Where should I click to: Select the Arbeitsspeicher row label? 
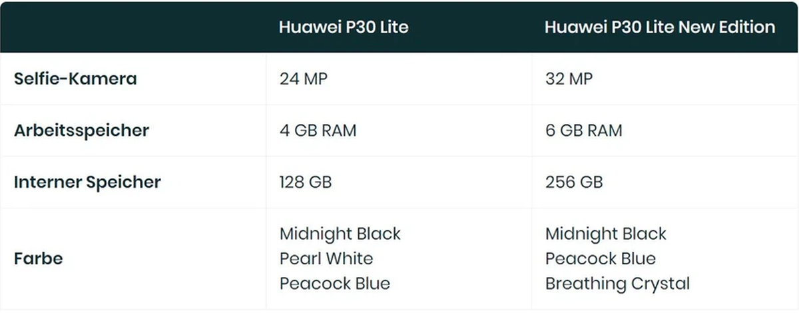tap(81, 131)
